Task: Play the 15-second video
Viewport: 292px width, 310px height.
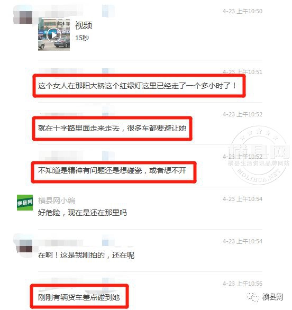Action: pyautogui.click(x=54, y=35)
